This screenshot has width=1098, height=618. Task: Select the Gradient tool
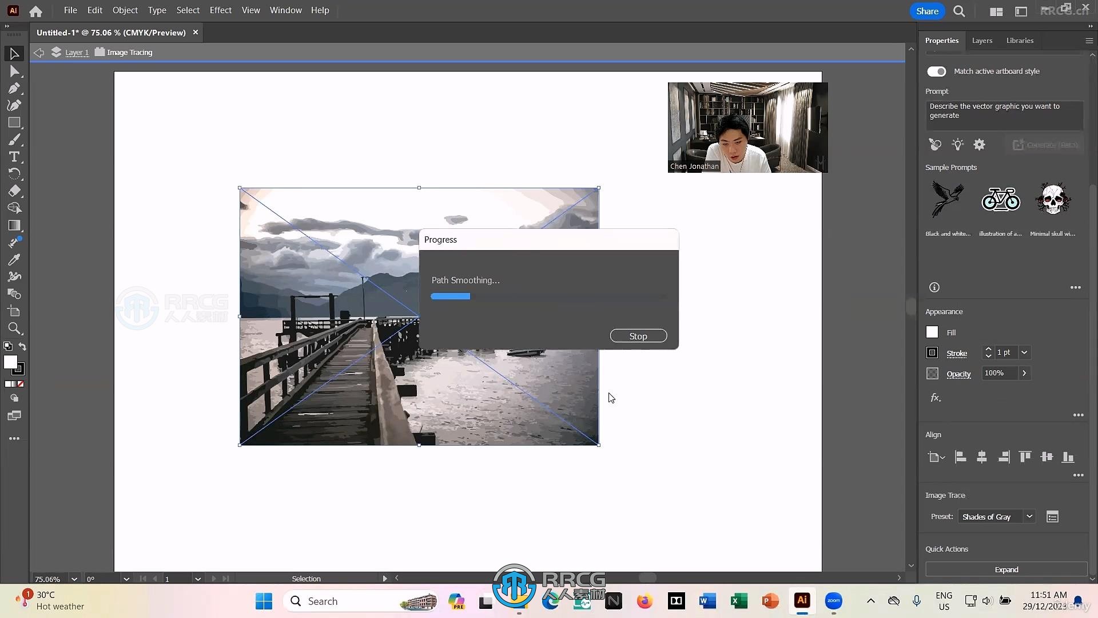14,225
